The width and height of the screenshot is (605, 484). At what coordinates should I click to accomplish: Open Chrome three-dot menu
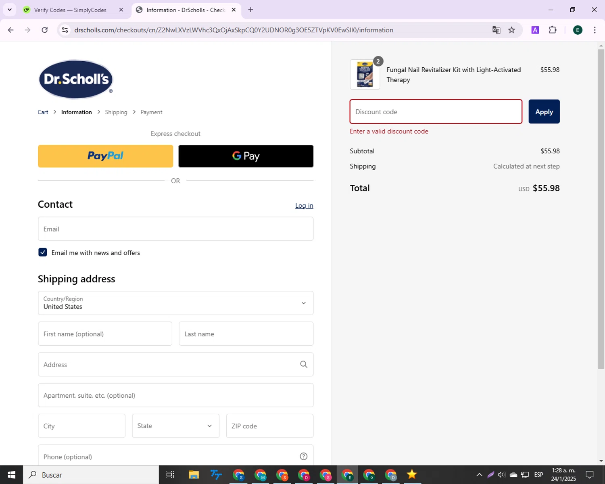pyautogui.click(x=595, y=30)
